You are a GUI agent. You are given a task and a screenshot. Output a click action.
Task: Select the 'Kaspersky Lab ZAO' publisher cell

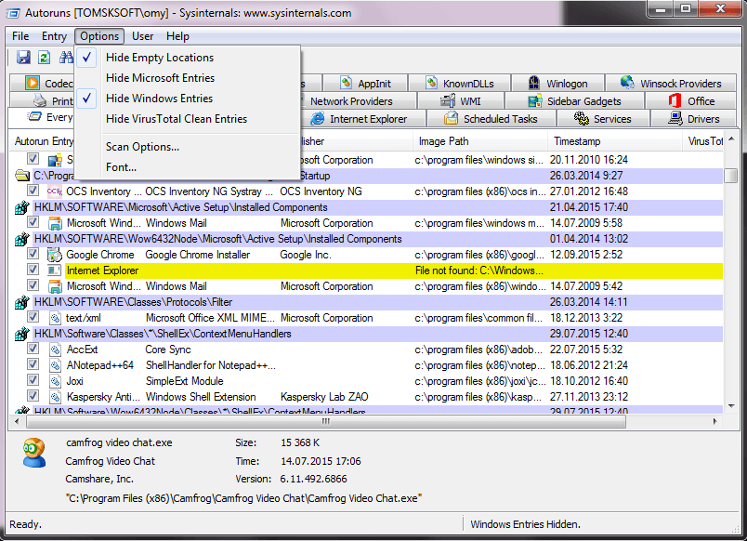click(324, 397)
